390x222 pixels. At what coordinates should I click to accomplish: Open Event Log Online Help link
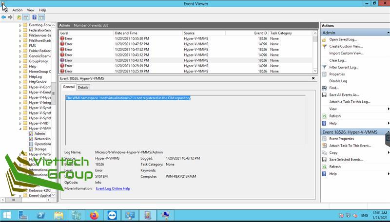click(113, 188)
